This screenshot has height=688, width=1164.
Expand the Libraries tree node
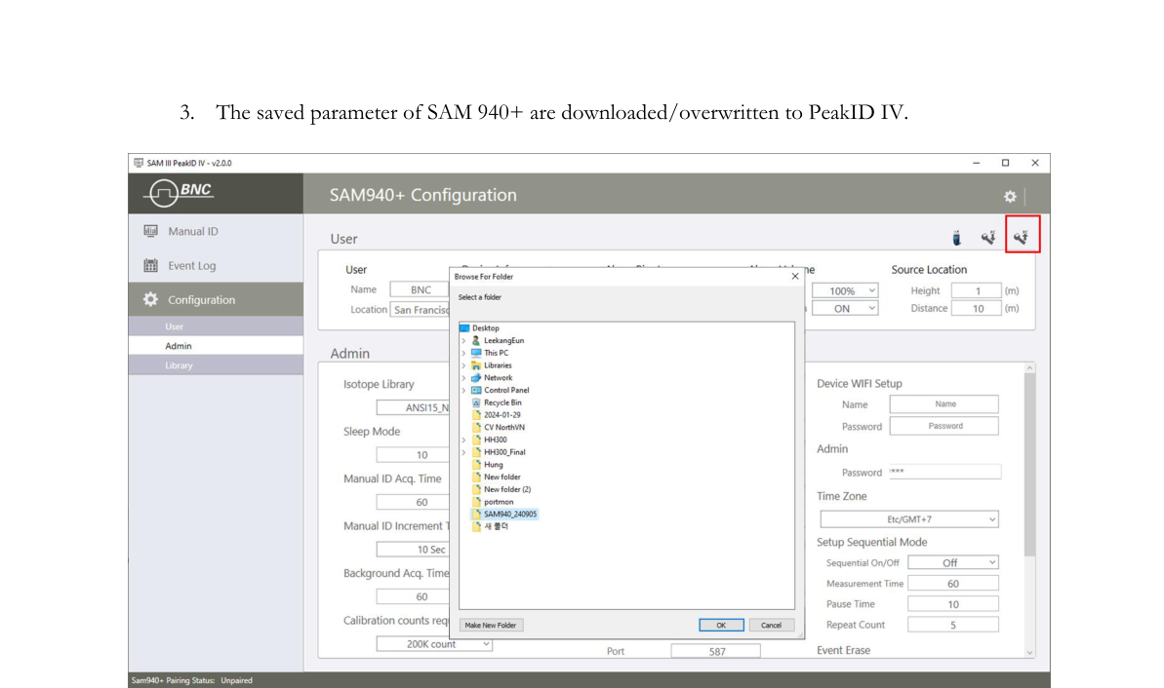click(464, 365)
